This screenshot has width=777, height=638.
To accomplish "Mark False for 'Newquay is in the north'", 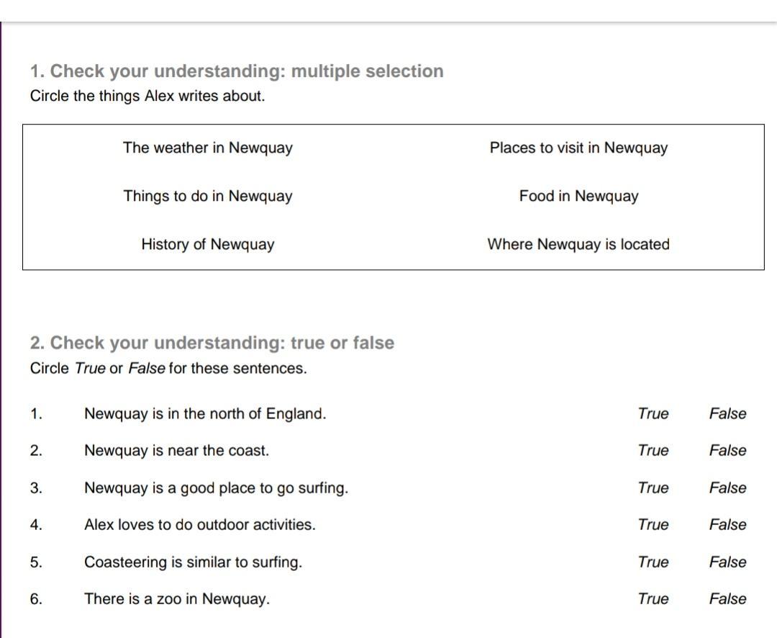I will click(727, 414).
